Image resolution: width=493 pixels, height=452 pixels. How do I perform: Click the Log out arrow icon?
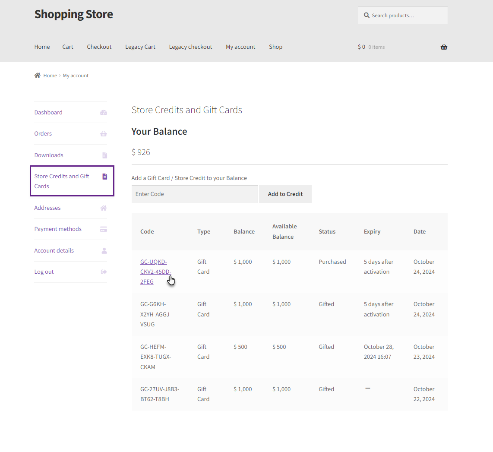point(104,272)
